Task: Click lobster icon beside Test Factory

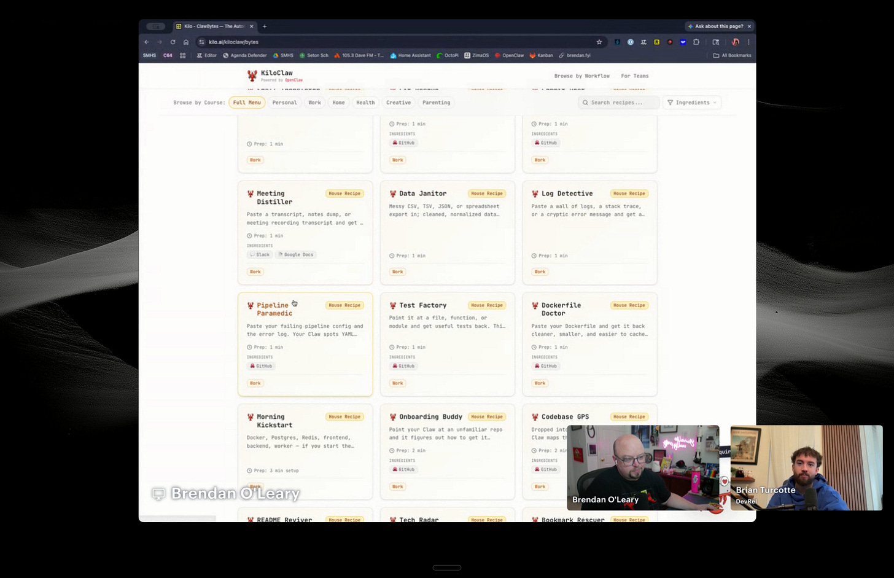Action: (x=393, y=305)
